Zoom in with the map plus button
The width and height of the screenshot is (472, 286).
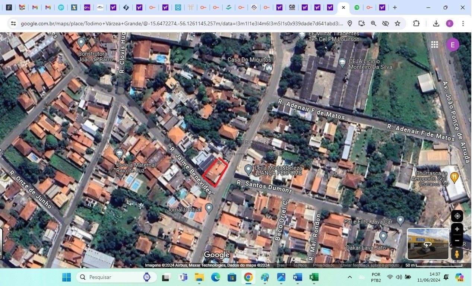[457, 229]
